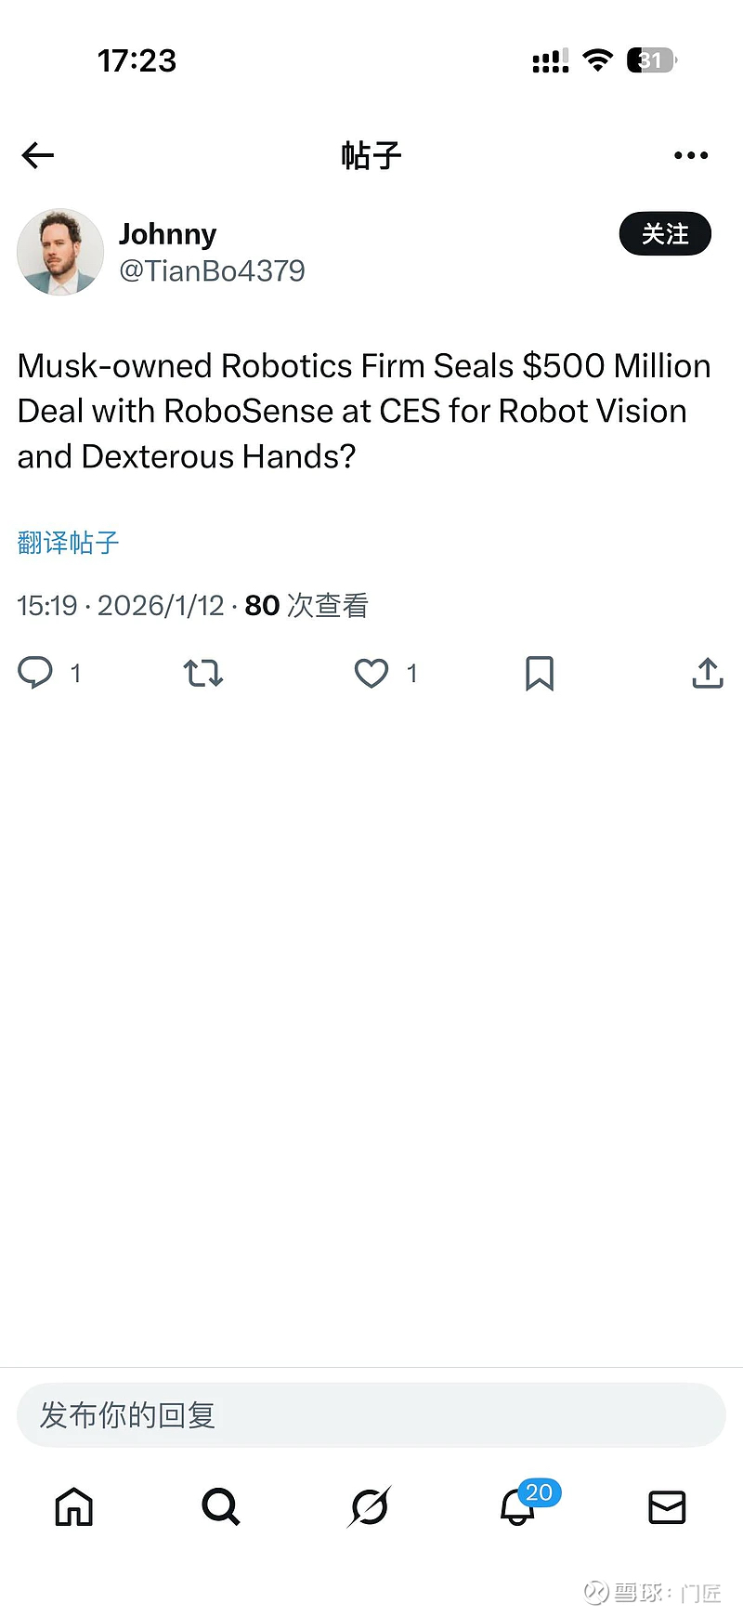Tap the 80 次查看 view count
This screenshot has width=743, height=1616.
tap(306, 606)
